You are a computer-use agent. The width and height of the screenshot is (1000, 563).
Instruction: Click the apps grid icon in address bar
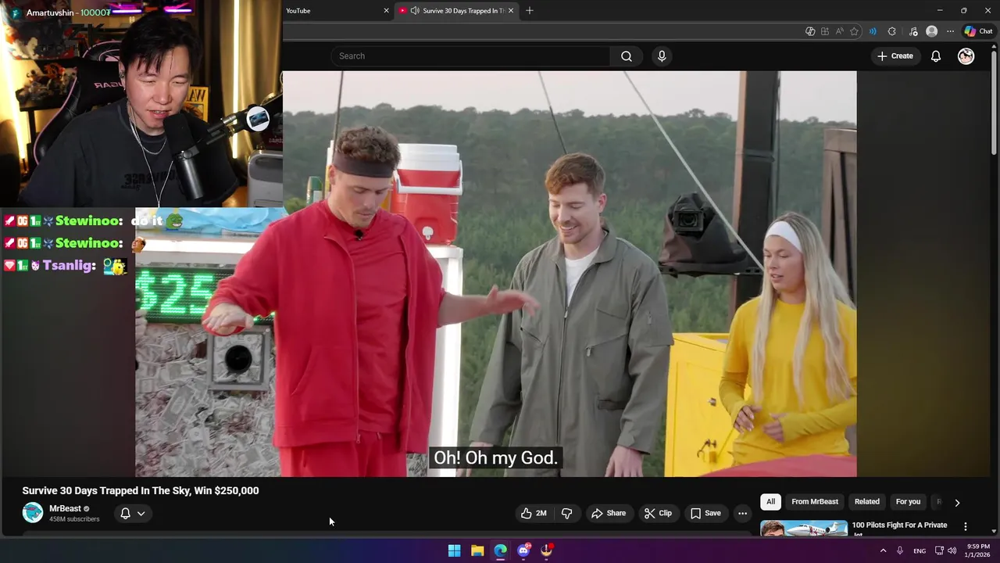825,31
